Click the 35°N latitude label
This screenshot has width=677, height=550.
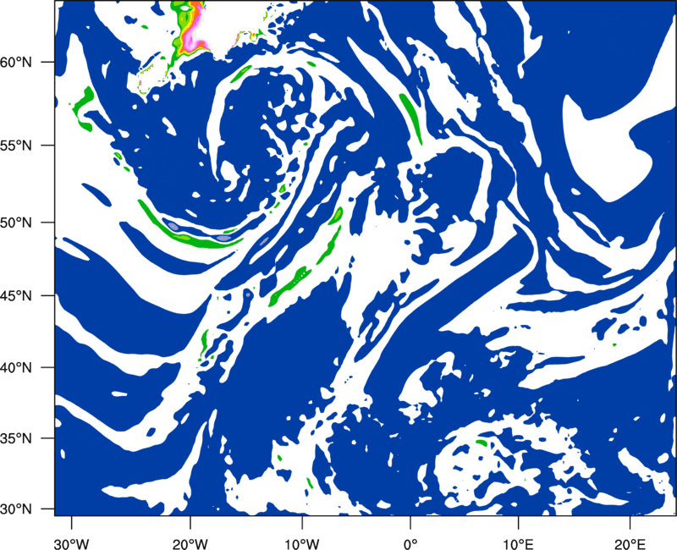pos(16,438)
